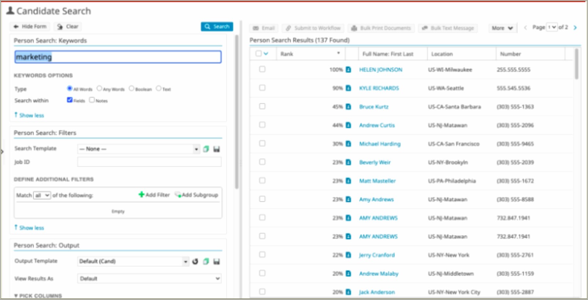Open Beverly Weir's resume document icon
Viewport: 588px width, 300px height.
348,162
